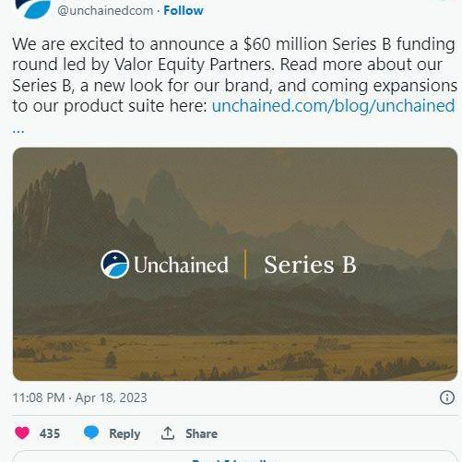Click the Reply text label
The width and height of the screenshot is (462, 462).
(x=124, y=433)
